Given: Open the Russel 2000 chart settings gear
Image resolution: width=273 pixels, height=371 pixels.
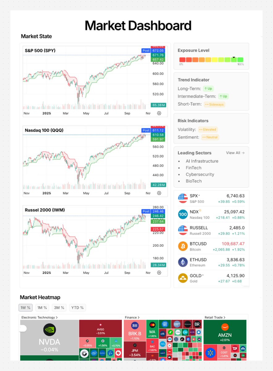Looking at the screenshot, I should pyautogui.click(x=159, y=273).
